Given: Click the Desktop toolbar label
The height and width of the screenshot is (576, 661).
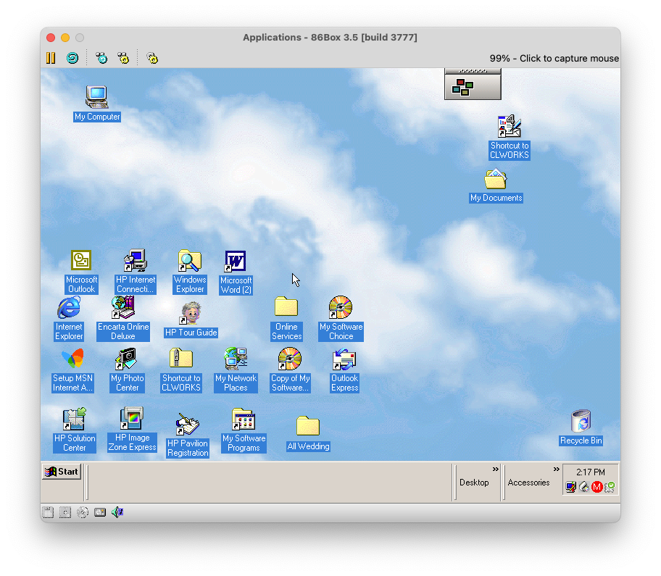Looking at the screenshot, I should tap(474, 483).
